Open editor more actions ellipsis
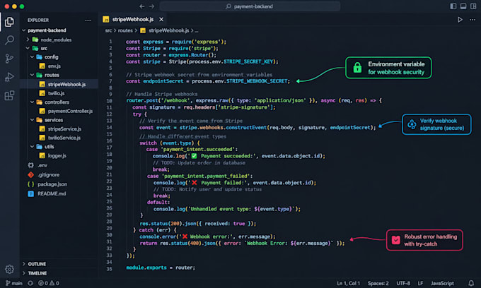Image resolution: width=481 pixels, height=288 pixels. coord(473,20)
